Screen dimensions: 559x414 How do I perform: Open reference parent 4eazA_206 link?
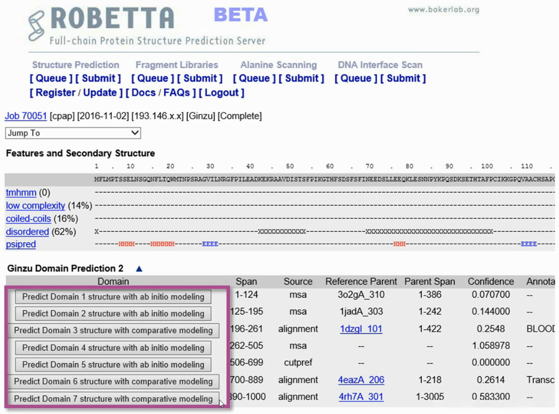[361, 380]
